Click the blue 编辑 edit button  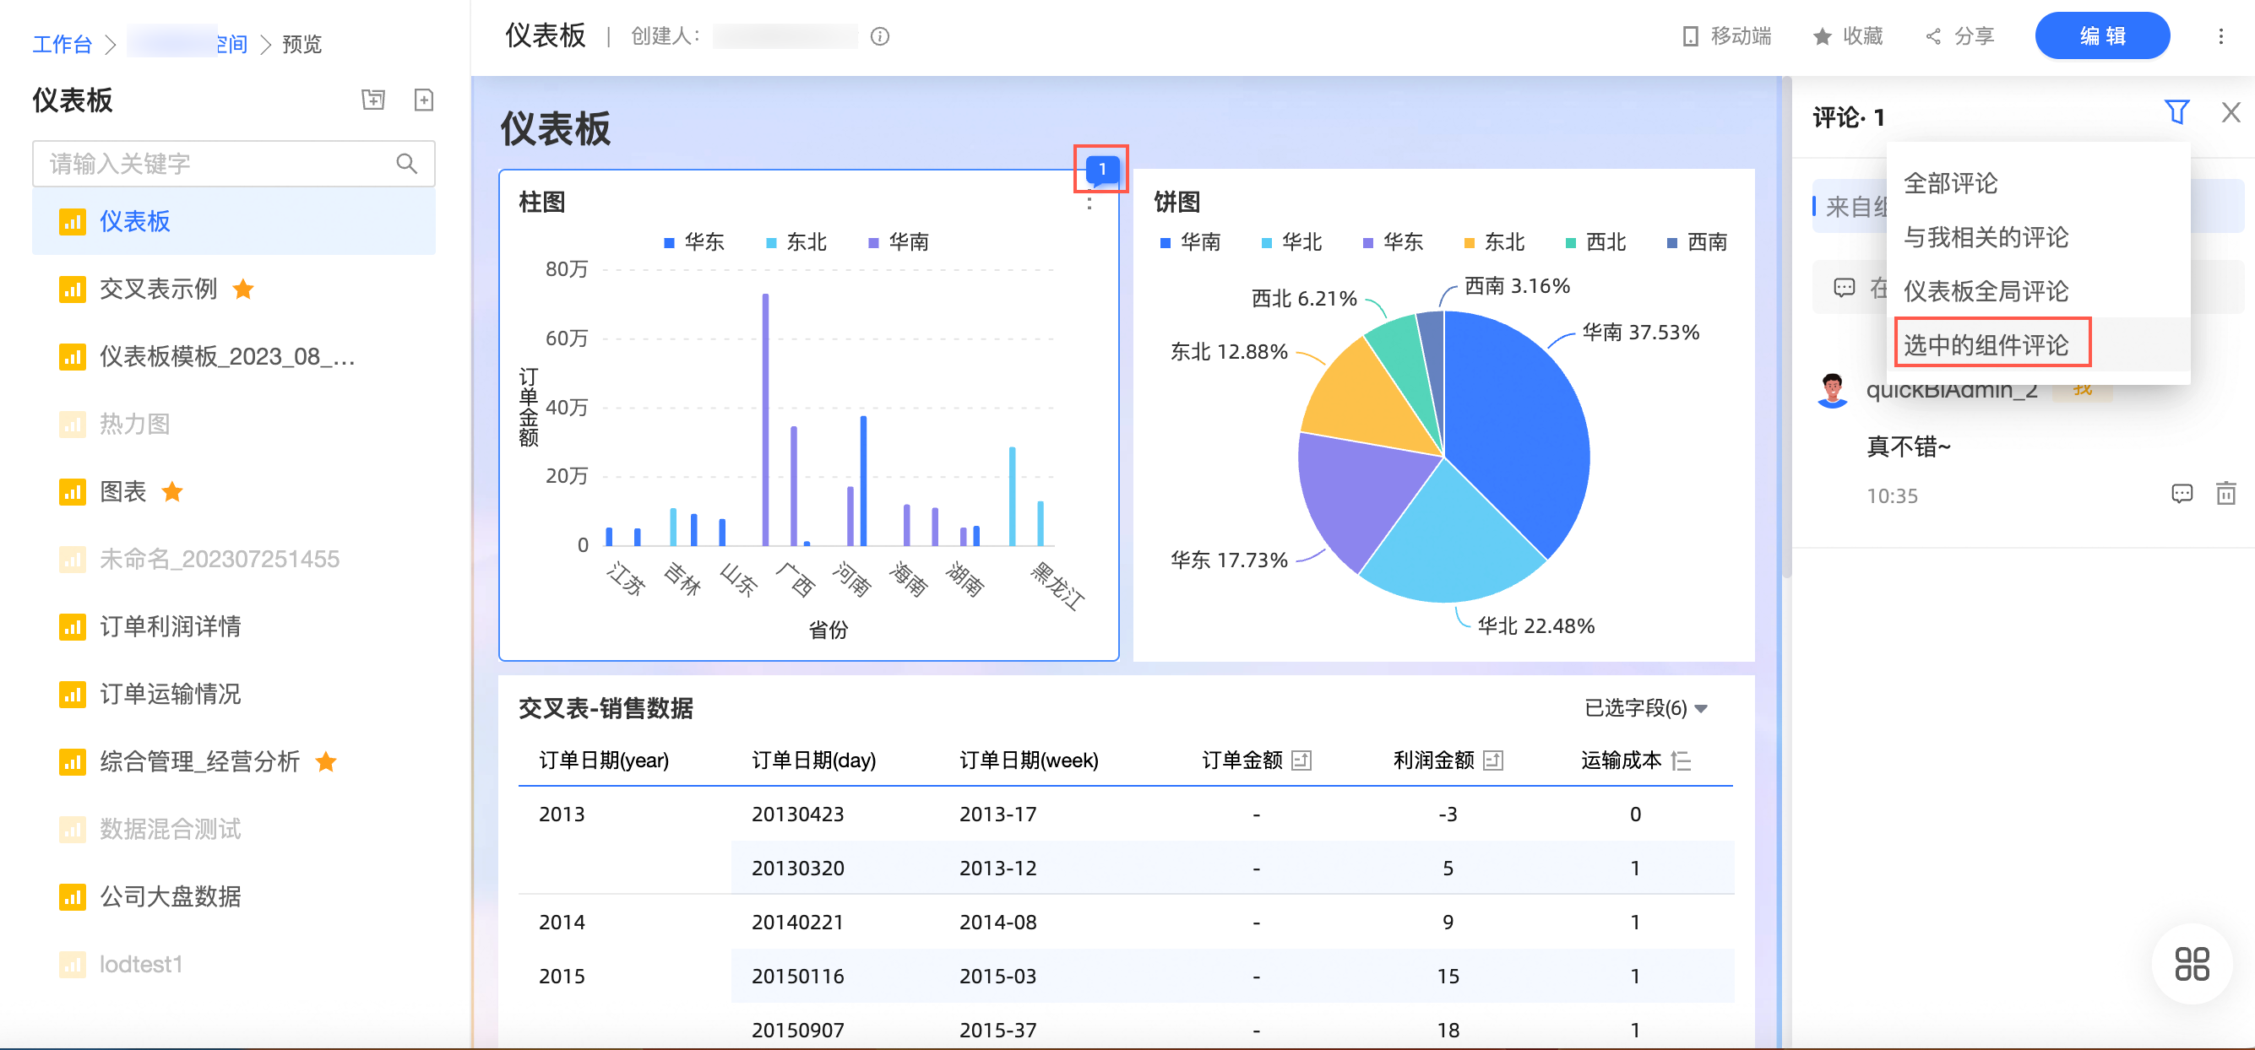click(2102, 36)
